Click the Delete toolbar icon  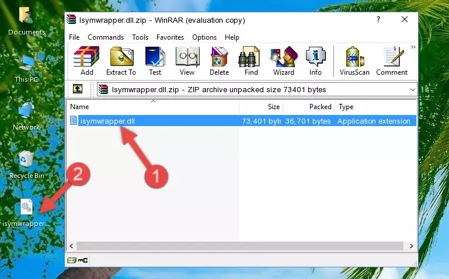point(220,61)
